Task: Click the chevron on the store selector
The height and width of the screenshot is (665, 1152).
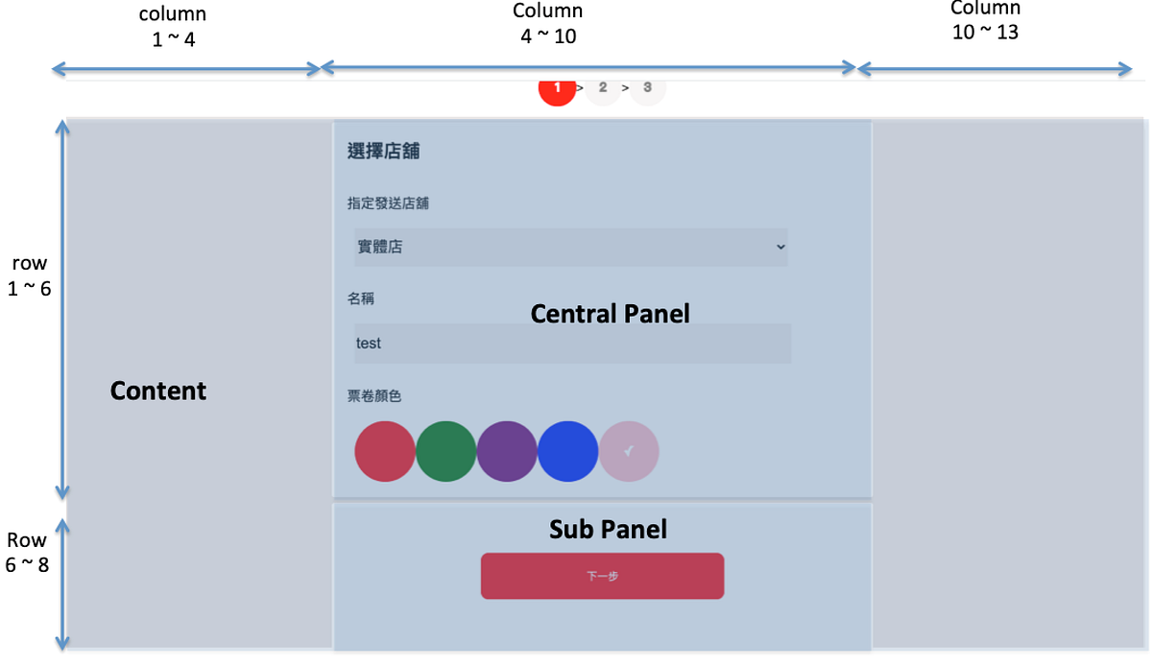Action: tap(781, 247)
